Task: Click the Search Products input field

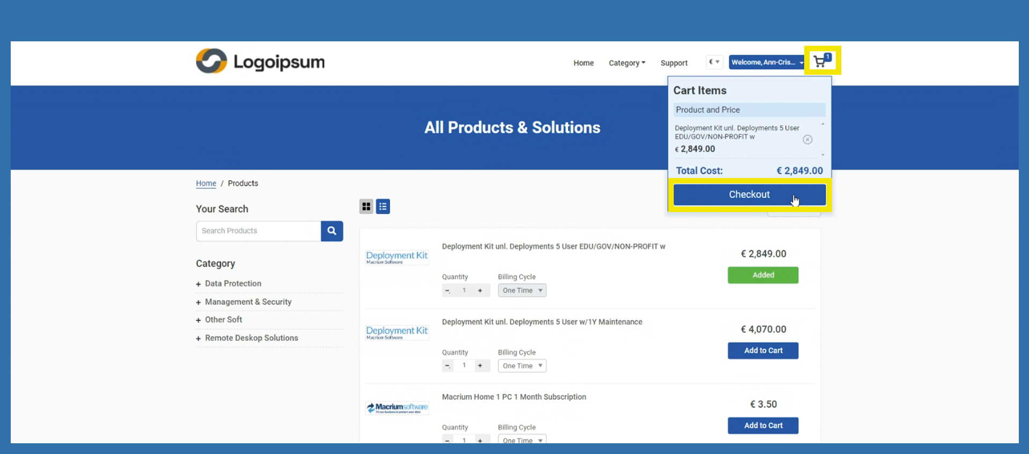Action: pos(259,231)
